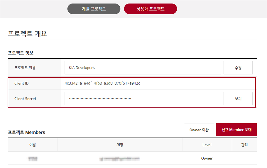Image resolution: width=267 pixels, height=168 pixels.
Task: Click the 관리 column header
Action: (244, 145)
